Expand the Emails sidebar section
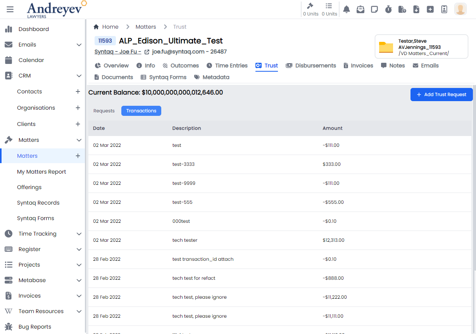 79,45
